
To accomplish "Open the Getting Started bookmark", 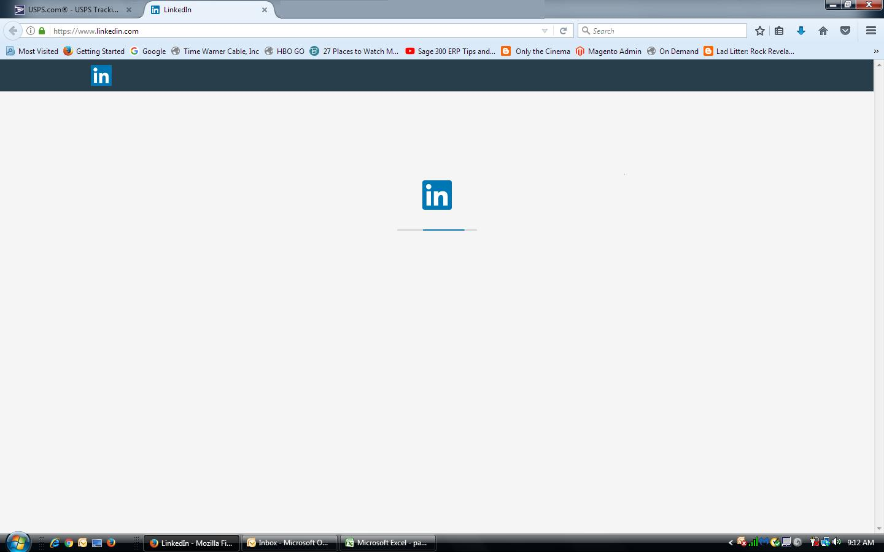I will 94,52.
